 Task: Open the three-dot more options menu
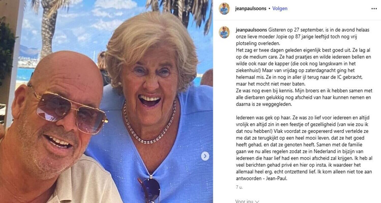(374, 9)
